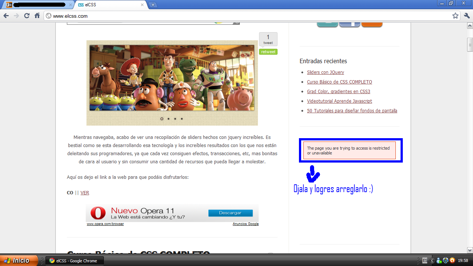Reload the elcss.com page

click(27, 16)
